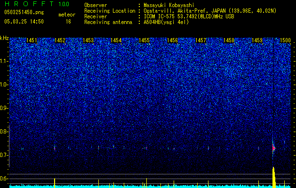Image resolution: width=296 pixels, height=188 pixels.
Task: Click the meteor echo at 1455
Action: point(146,148)
